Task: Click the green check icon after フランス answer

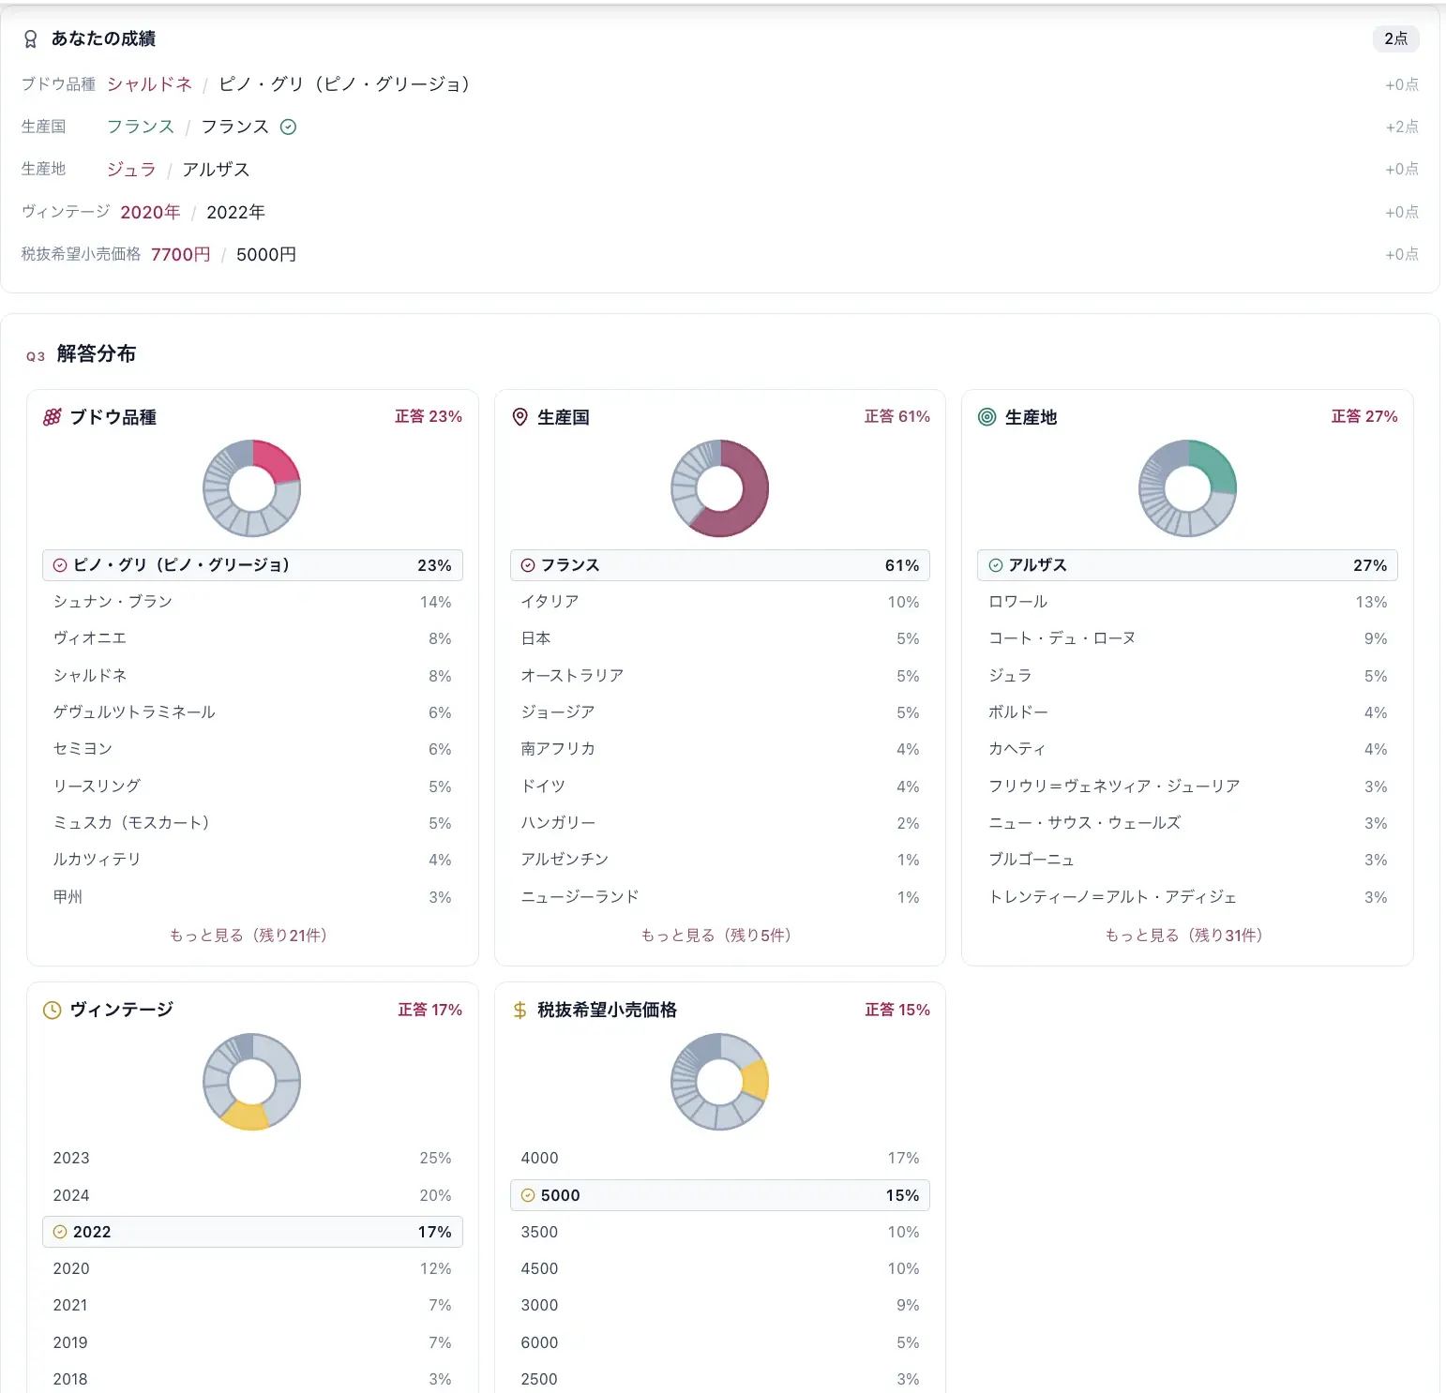Action: [289, 127]
